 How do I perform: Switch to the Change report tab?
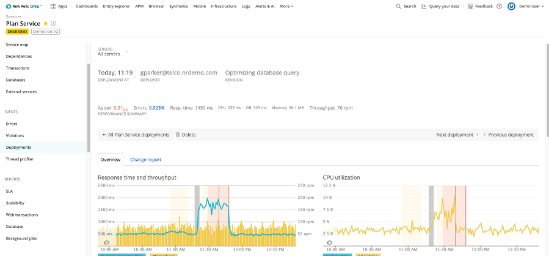(146, 160)
